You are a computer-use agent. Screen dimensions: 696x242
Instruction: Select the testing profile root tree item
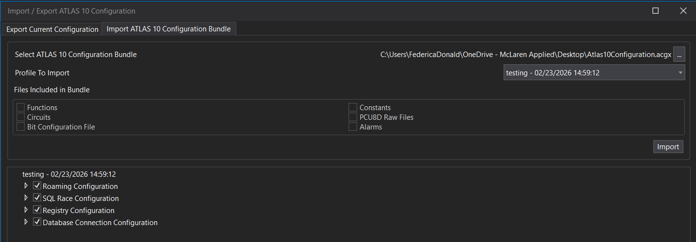pos(69,174)
